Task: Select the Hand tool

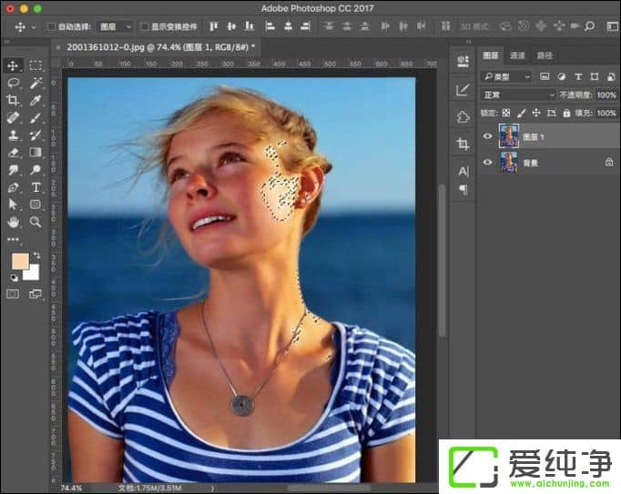Action: click(x=14, y=222)
